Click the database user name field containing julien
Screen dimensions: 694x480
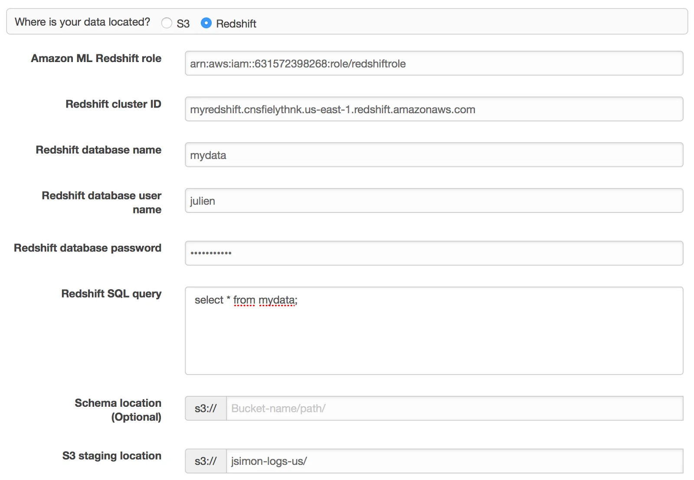tap(434, 200)
